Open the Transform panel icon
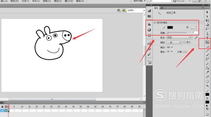This screenshot has height=117, width=211. [149, 35]
